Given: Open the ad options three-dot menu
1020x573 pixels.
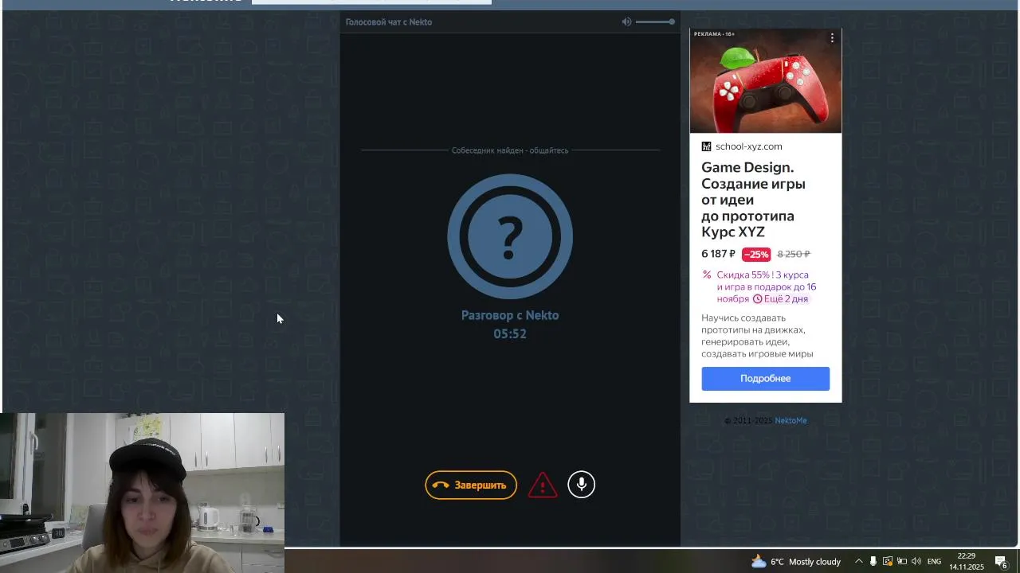Looking at the screenshot, I should pyautogui.click(x=832, y=38).
